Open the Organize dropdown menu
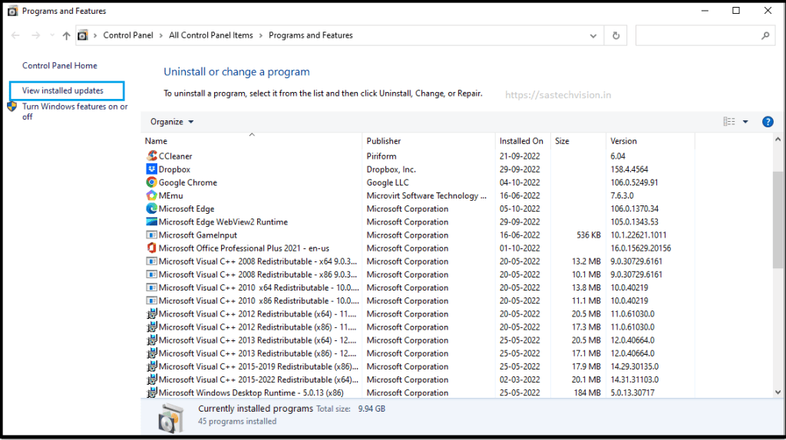786x440 pixels. coord(172,122)
